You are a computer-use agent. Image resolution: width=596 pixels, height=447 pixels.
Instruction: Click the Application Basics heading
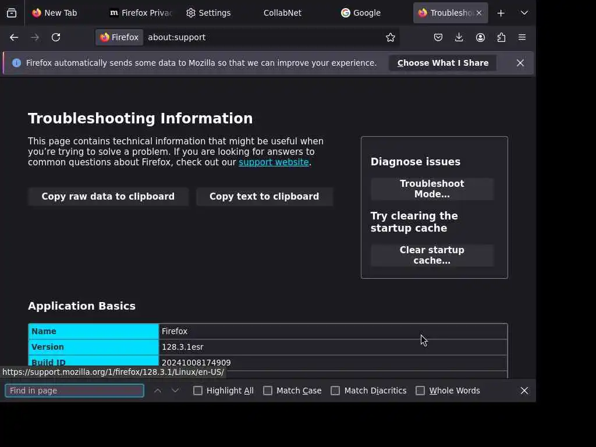pyautogui.click(x=81, y=306)
